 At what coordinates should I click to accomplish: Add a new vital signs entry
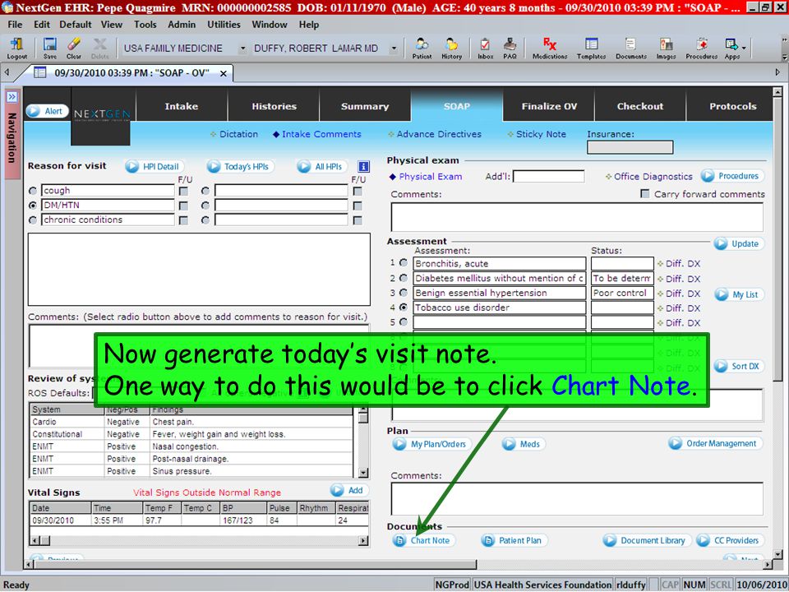click(x=349, y=490)
